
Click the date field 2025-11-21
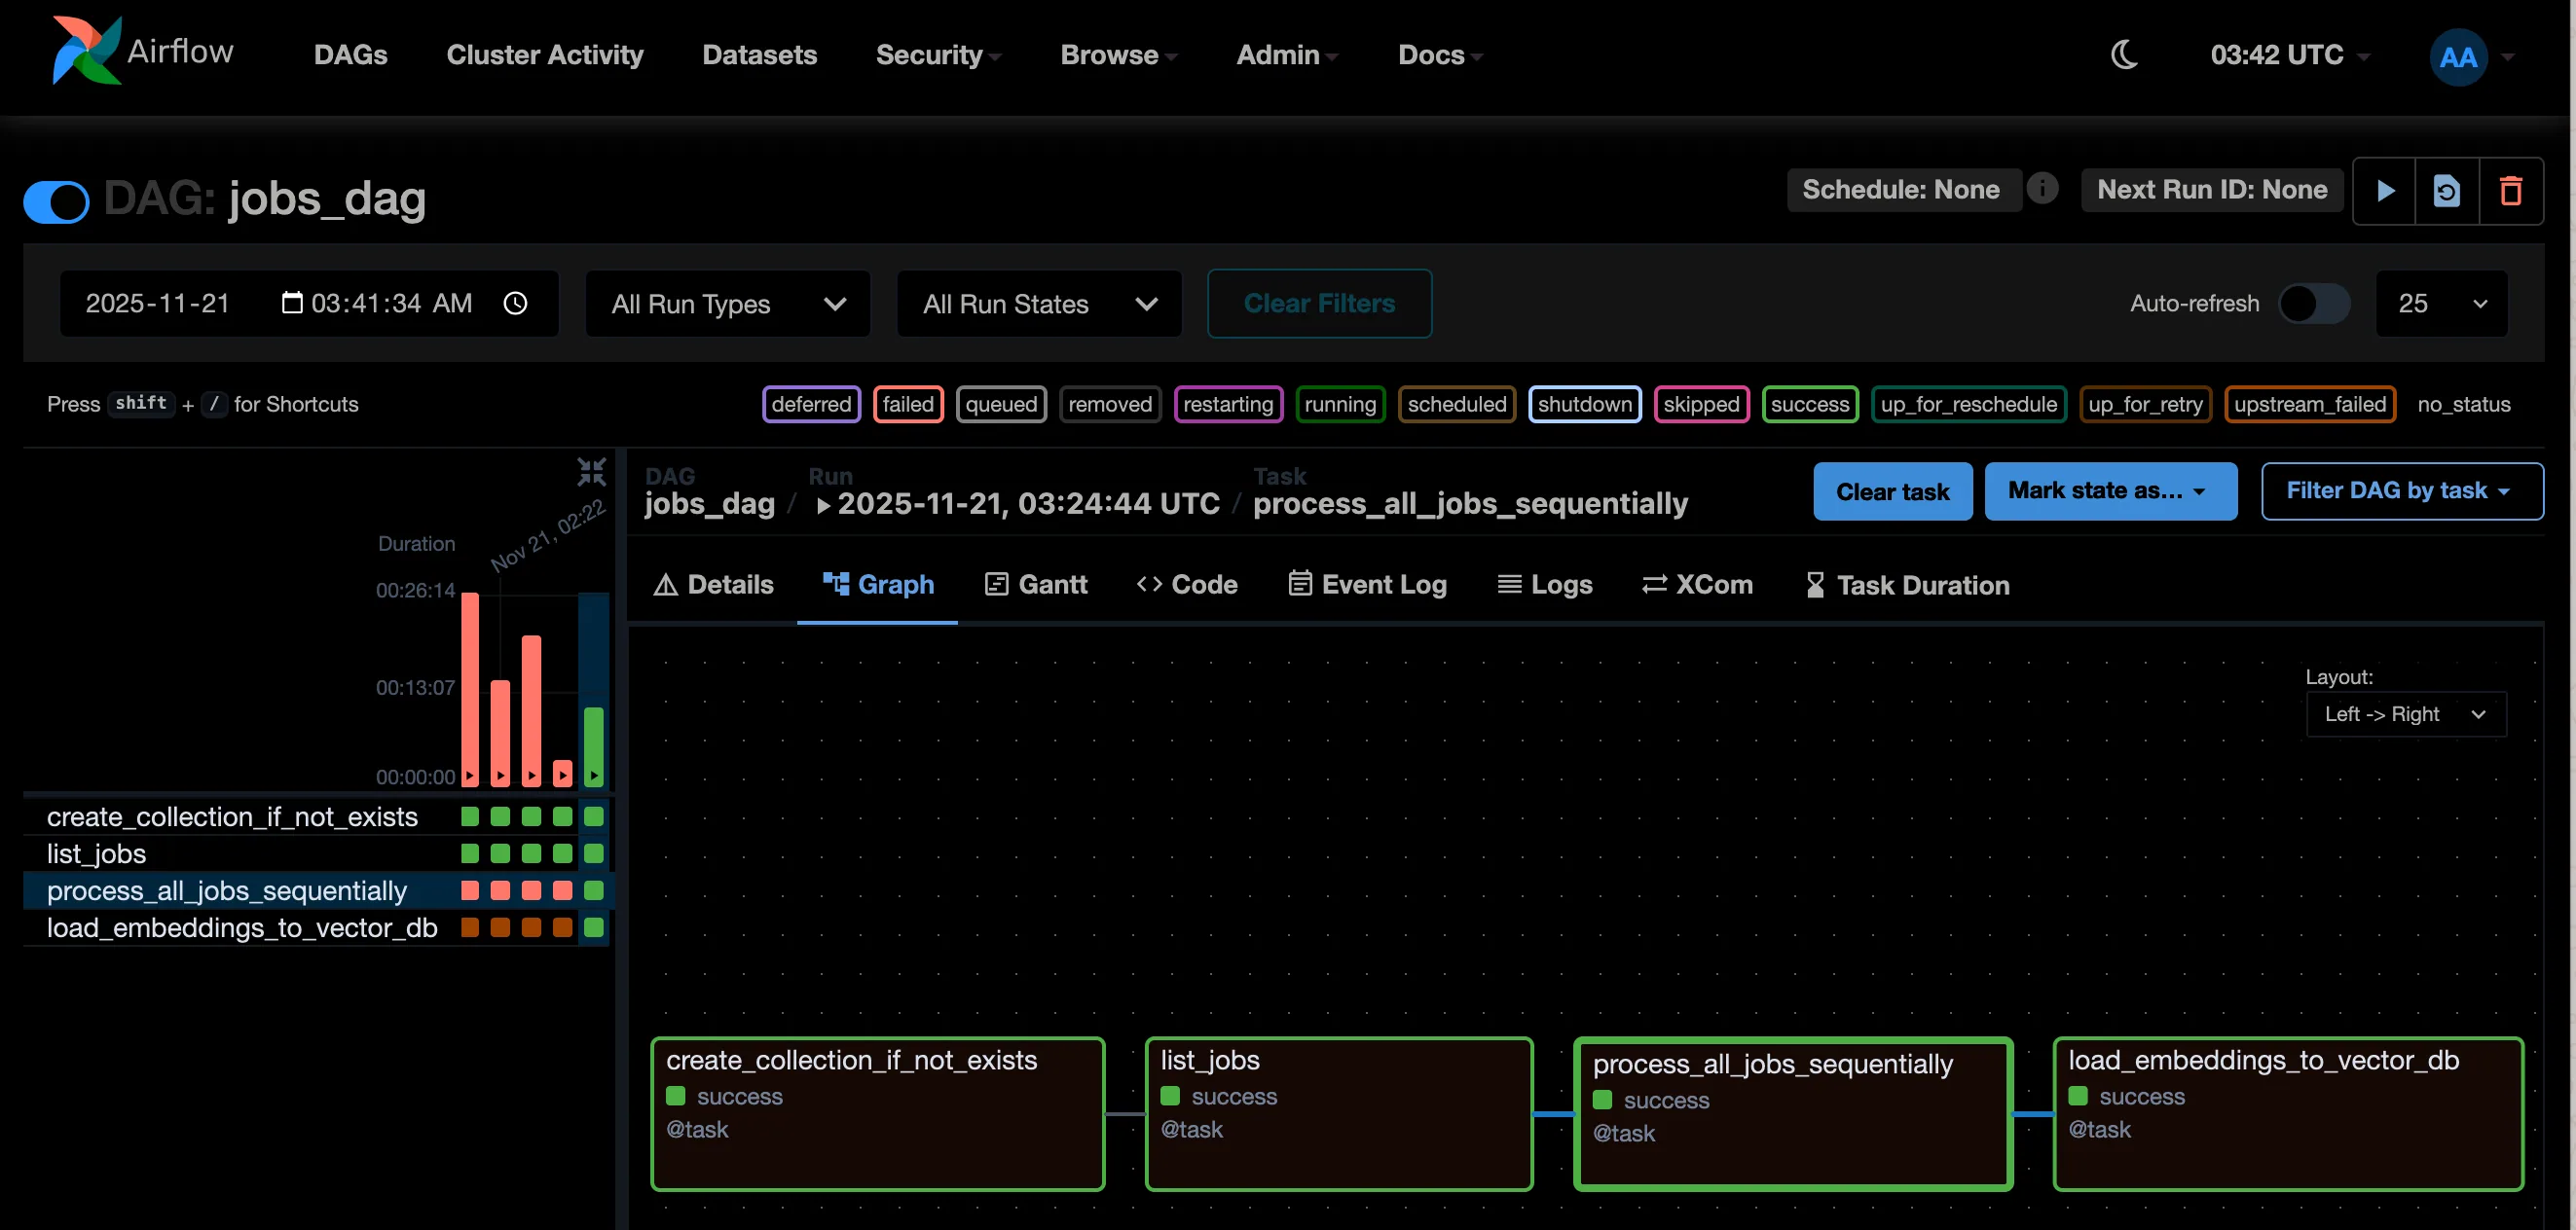point(158,304)
